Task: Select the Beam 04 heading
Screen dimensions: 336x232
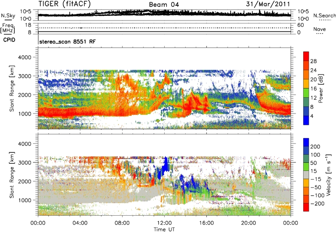Action: tap(164, 5)
